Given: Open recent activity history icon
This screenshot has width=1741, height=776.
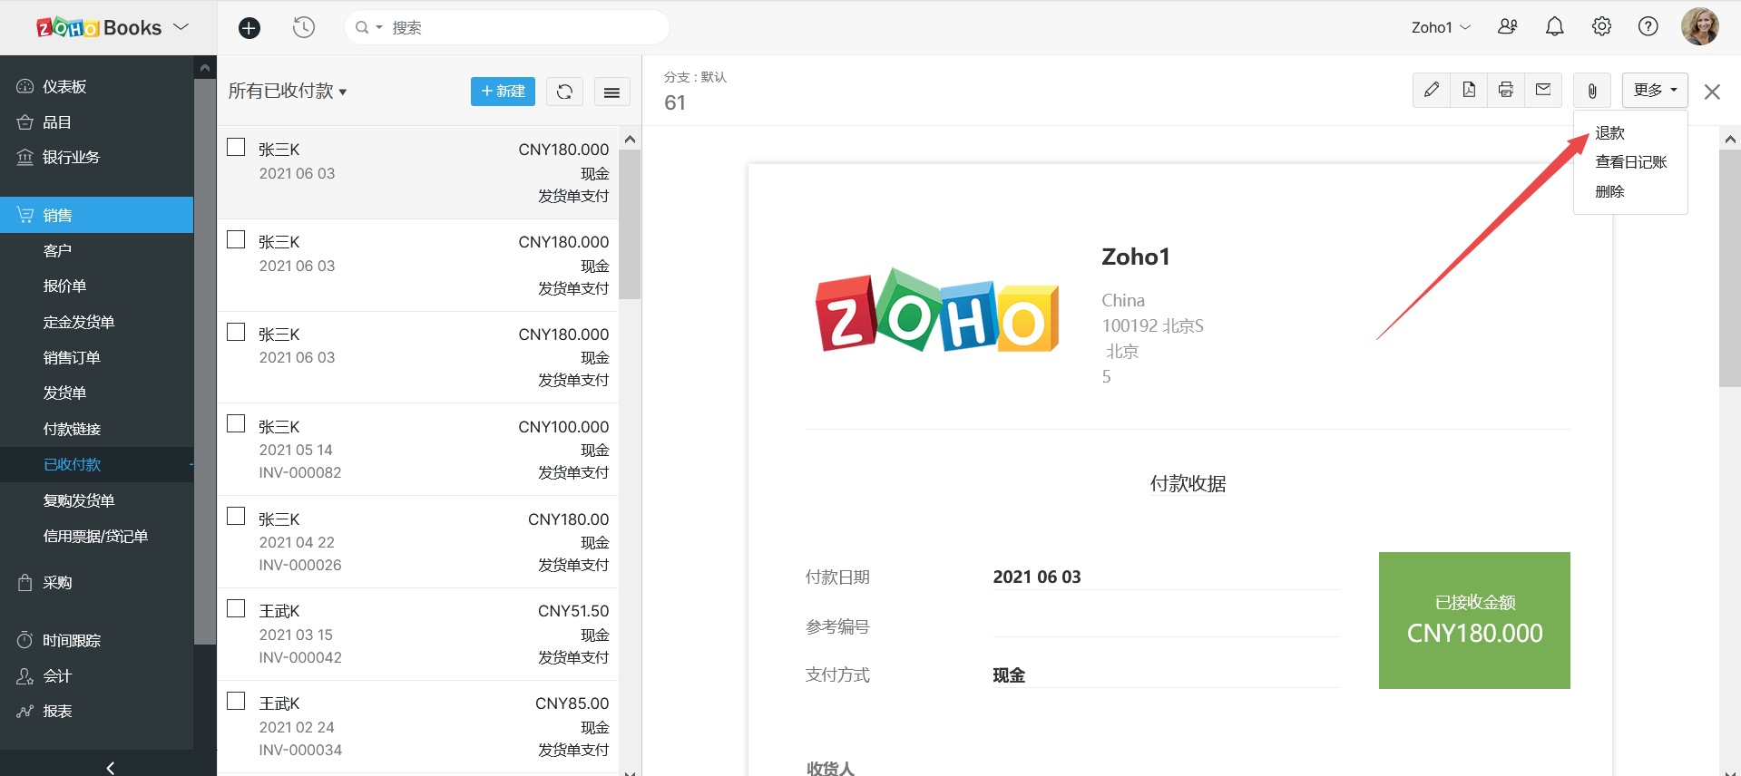Looking at the screenshot, I should click(x=304, y=28).
